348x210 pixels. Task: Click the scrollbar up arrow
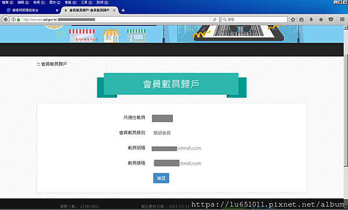tap(345, 27)
